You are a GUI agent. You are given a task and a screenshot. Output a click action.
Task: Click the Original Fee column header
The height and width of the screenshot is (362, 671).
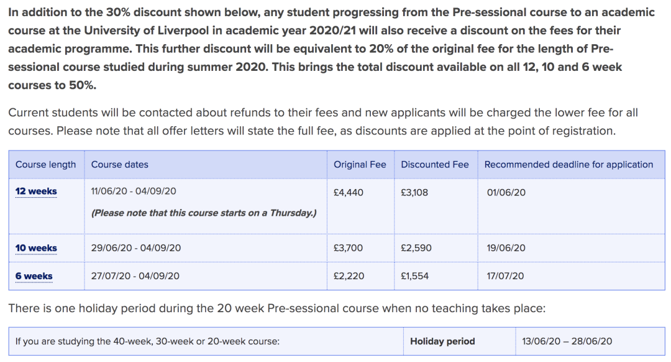click(x=360, y=165)
